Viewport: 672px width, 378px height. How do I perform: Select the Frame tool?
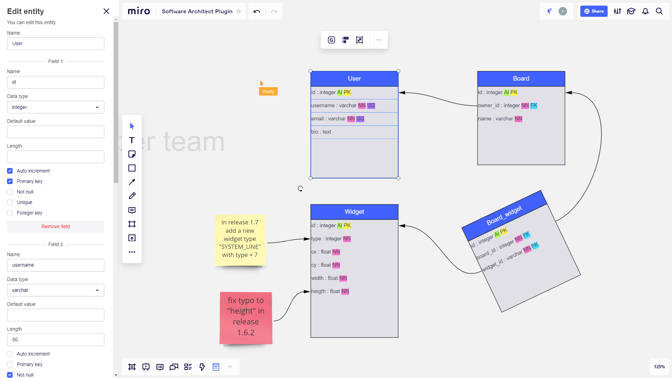pyautogui.click(x=132, y=224)
